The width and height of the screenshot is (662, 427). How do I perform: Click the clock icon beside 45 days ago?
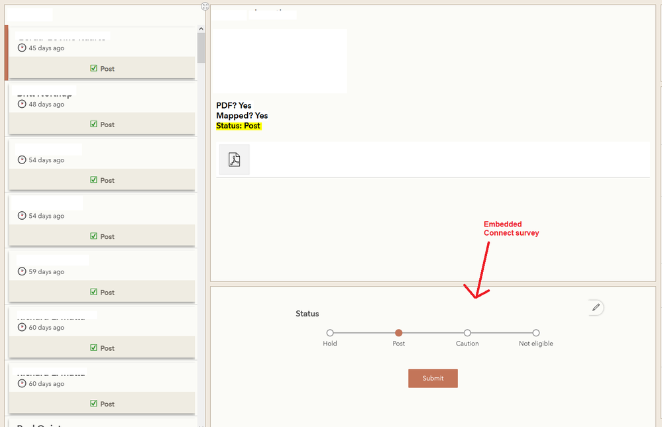tap(22, 48)
